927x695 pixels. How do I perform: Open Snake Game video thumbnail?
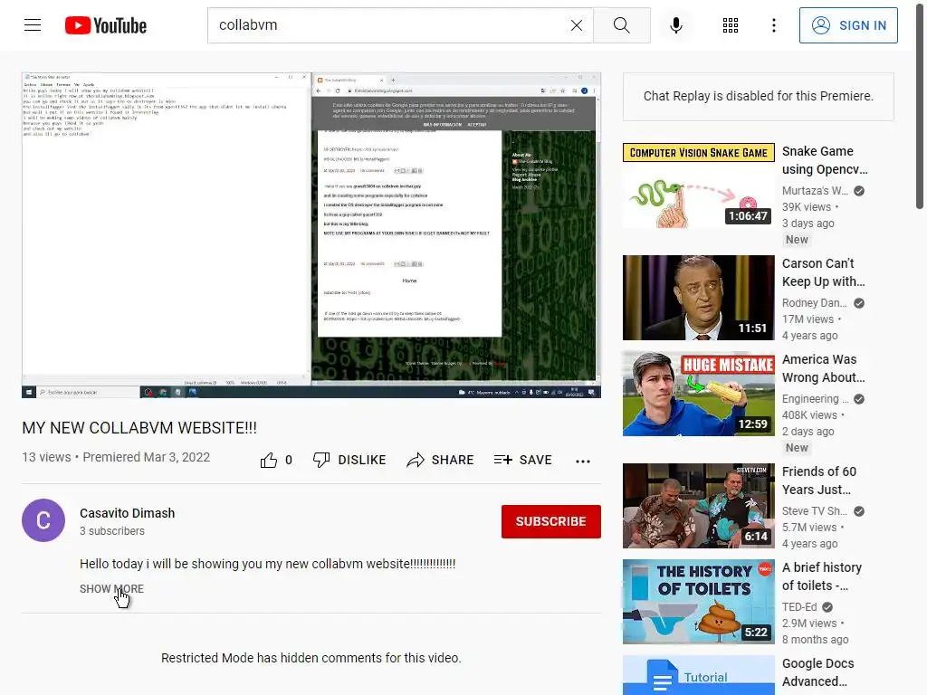[698, 186]
